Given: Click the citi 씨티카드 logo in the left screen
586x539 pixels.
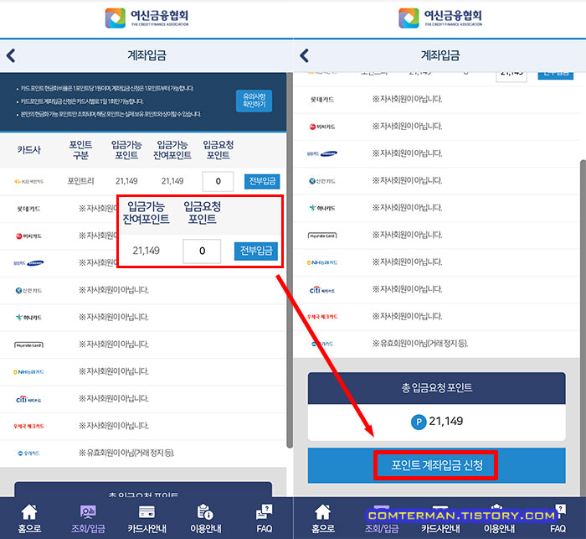Looking at the screenshot, I should coord(28,399).
